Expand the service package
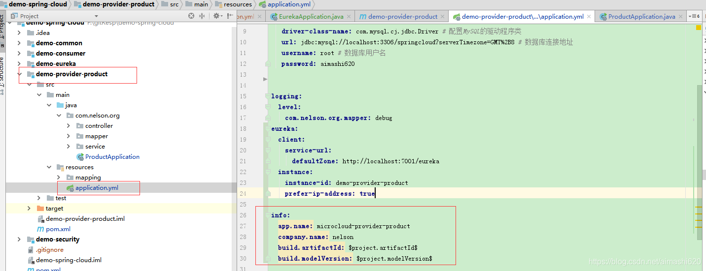This screenshot has height=271, width=706. coord(69,147)
